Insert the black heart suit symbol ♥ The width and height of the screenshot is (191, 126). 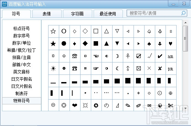pyautogui.click(x=171, y=44)
